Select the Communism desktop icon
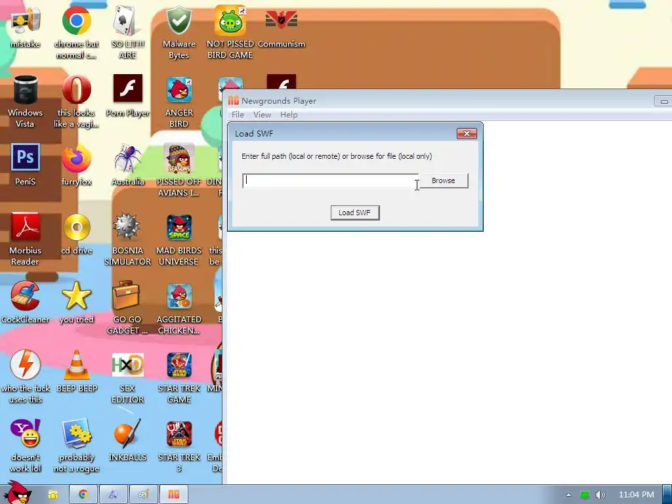Image resolution: width=672 pixels, height=504 pixels. click(282, 28)
